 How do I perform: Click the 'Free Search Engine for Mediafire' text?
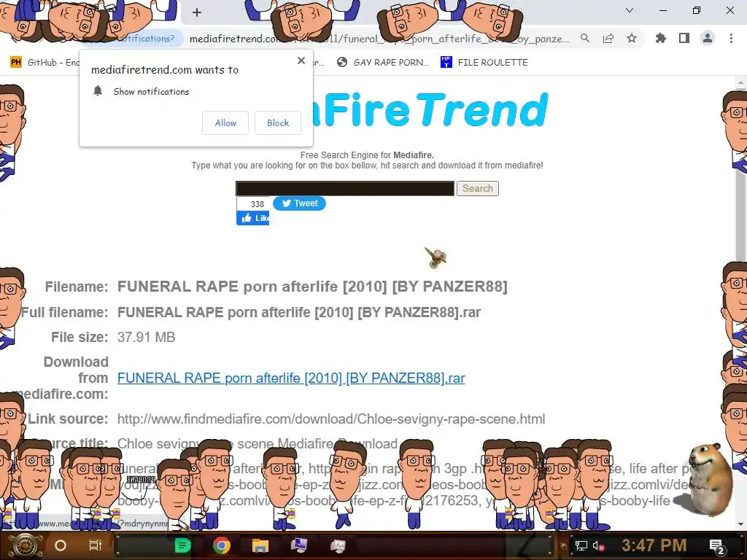click(x=367, y=155)
